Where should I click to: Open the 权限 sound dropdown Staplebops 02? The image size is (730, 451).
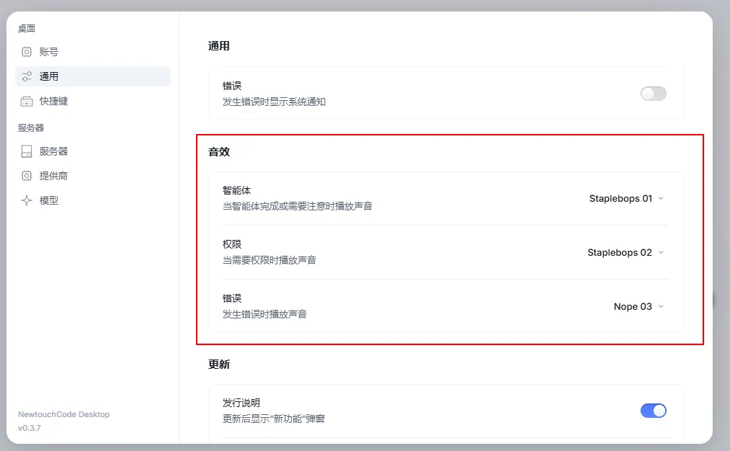tap(626, 253)
